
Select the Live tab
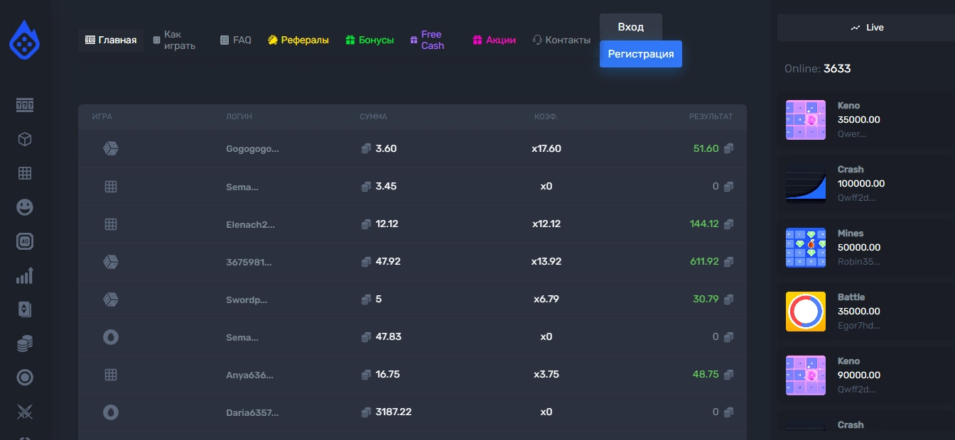[866, 28]
